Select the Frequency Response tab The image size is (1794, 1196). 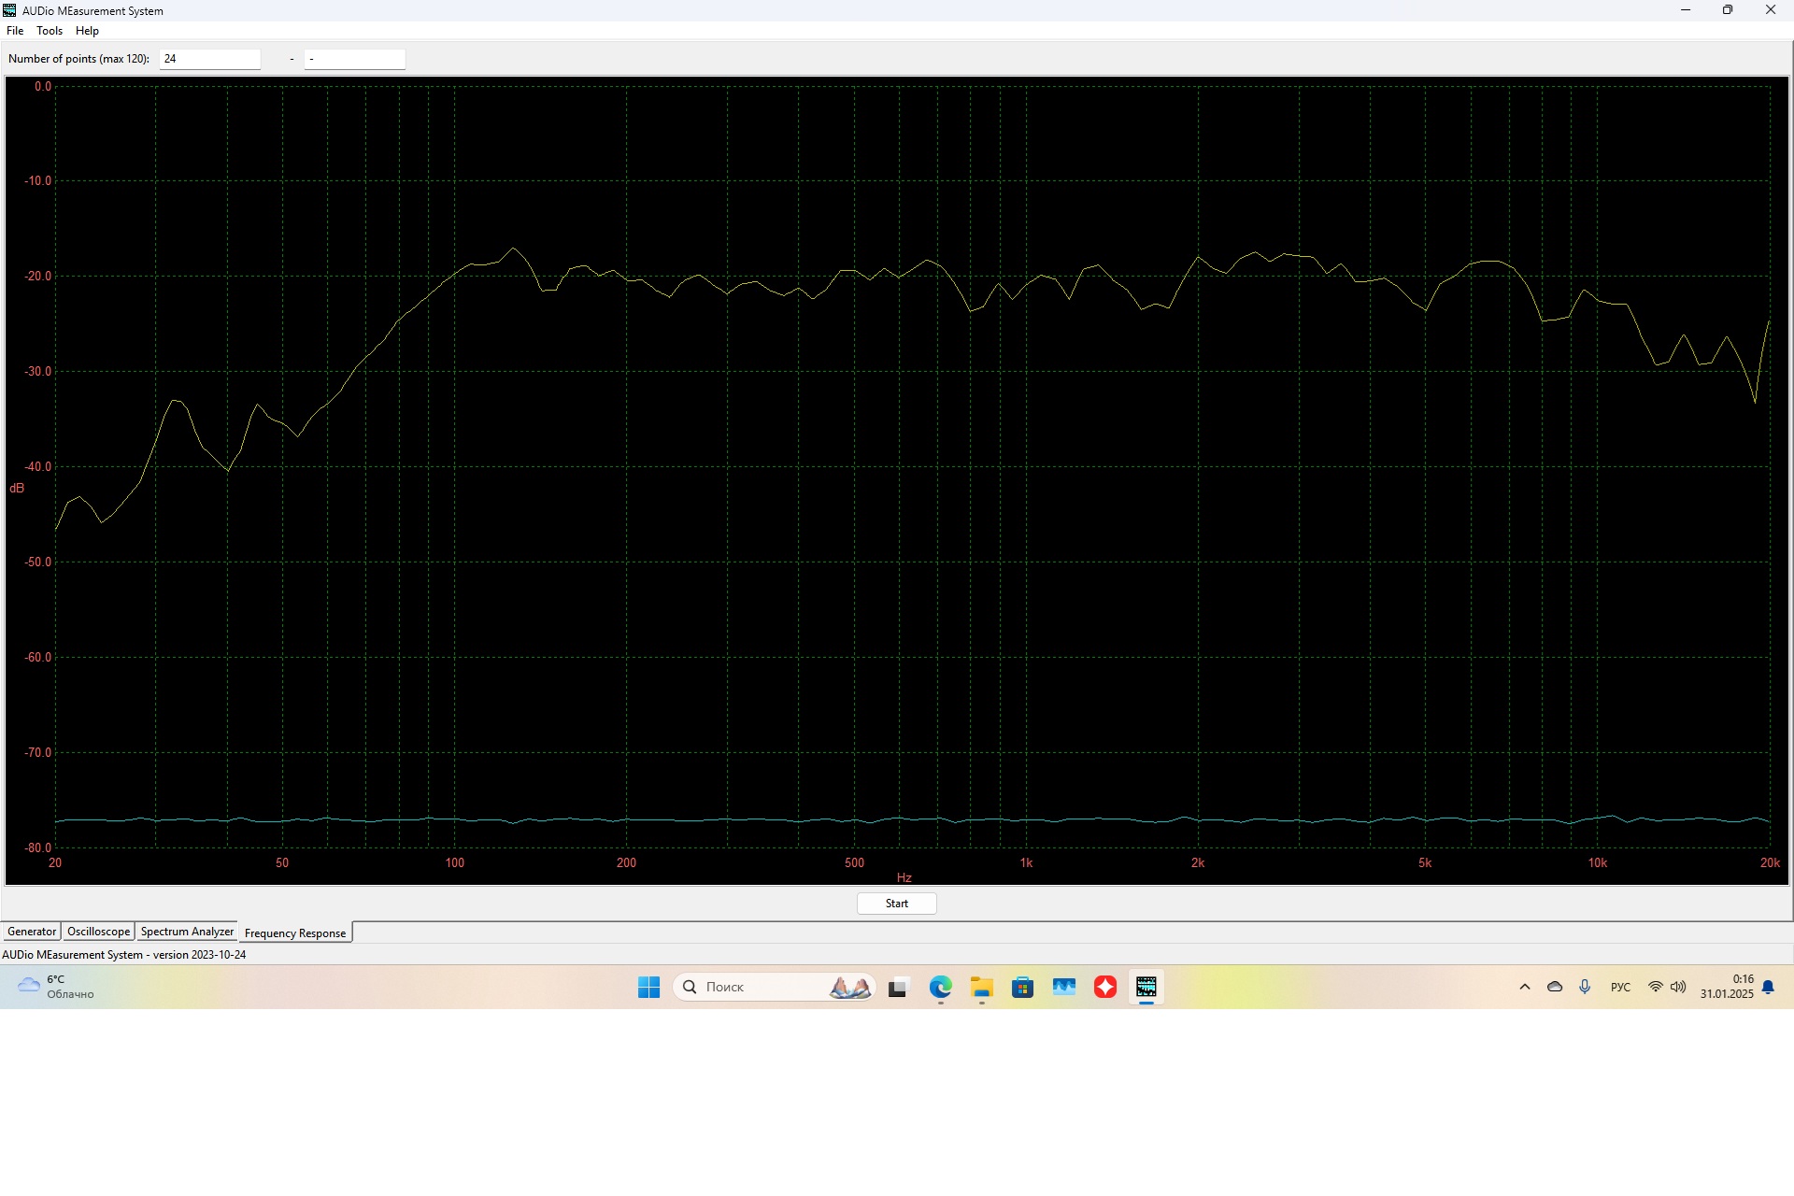click(295, 933)
